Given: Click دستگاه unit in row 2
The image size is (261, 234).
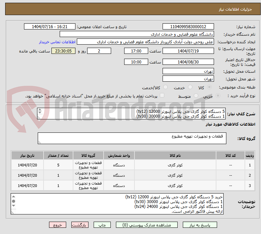Looking at the screenshot, I should point(119,175).
